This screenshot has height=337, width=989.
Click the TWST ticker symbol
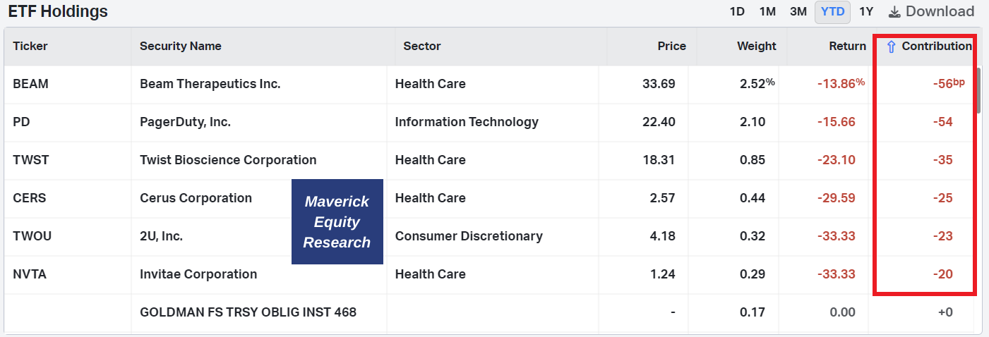coord(31,160)
